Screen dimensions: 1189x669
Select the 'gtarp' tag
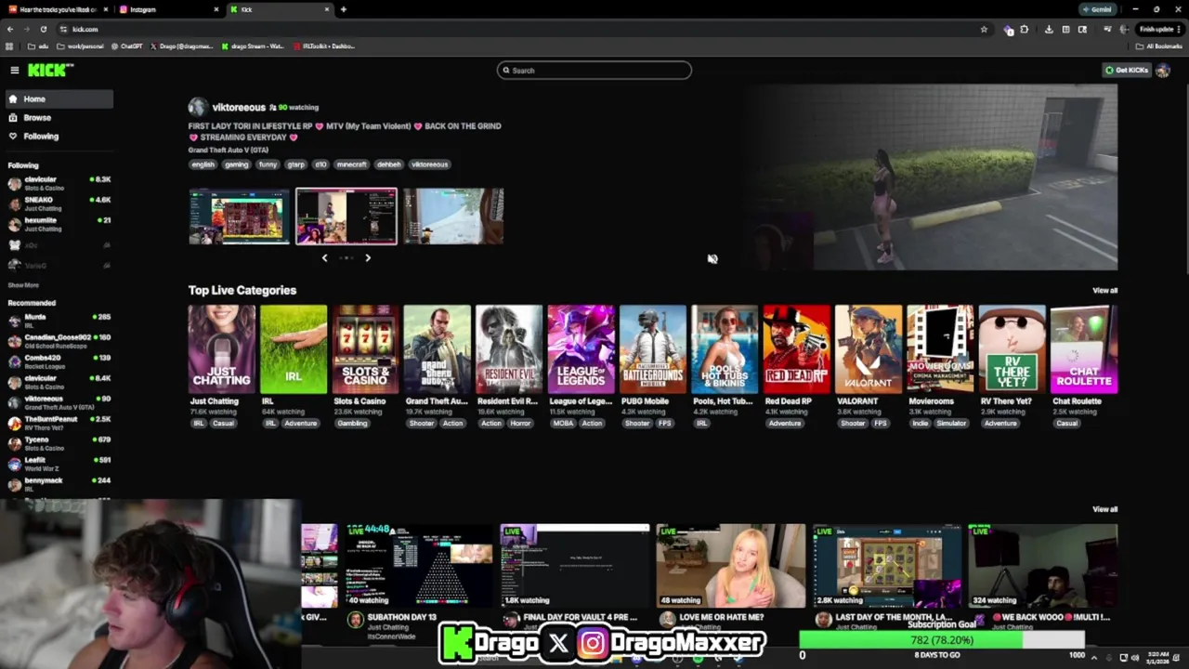[x=295, y=164]
